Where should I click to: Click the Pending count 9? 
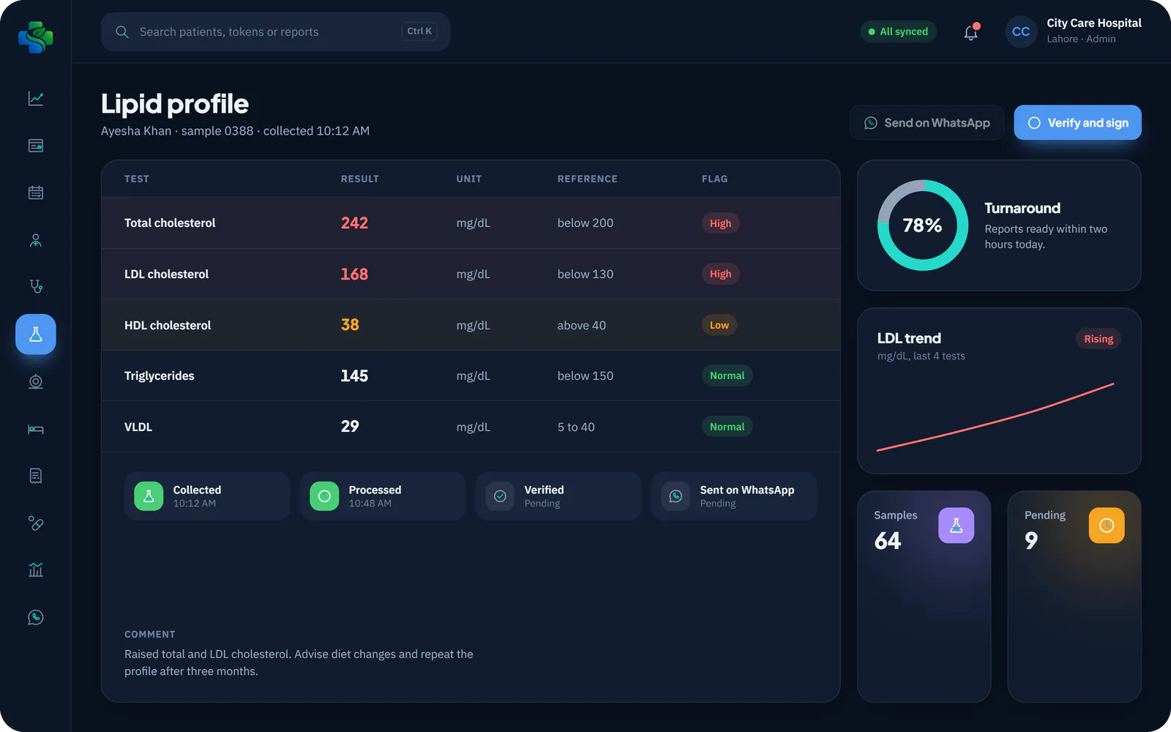(1031, 541)
